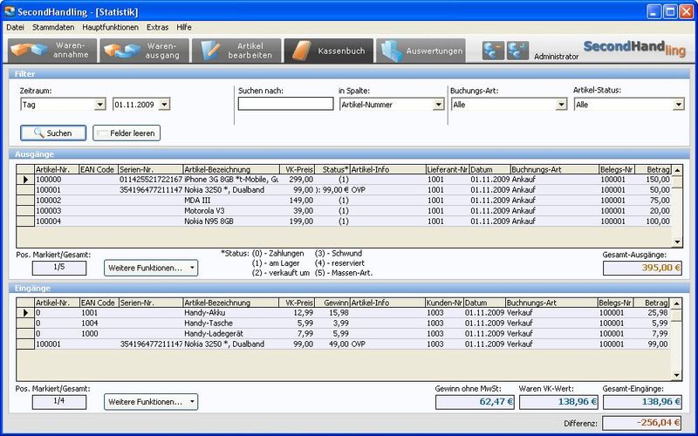
Task: Click Waren VK-Wert field
Action: click(x=558, y=402)
